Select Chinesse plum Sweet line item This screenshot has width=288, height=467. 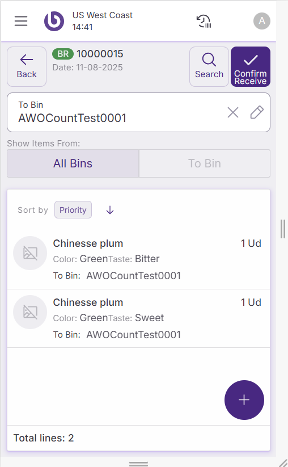click(139, 318)
